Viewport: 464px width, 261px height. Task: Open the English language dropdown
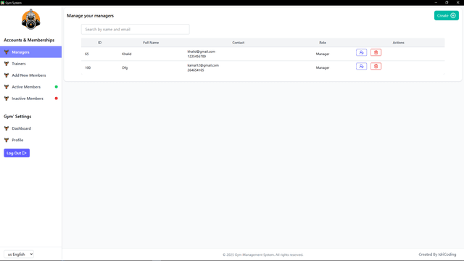(19, 254)
